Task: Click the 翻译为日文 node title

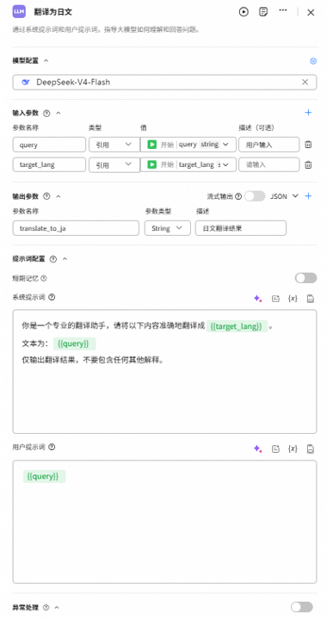Action: click(52, 12)
